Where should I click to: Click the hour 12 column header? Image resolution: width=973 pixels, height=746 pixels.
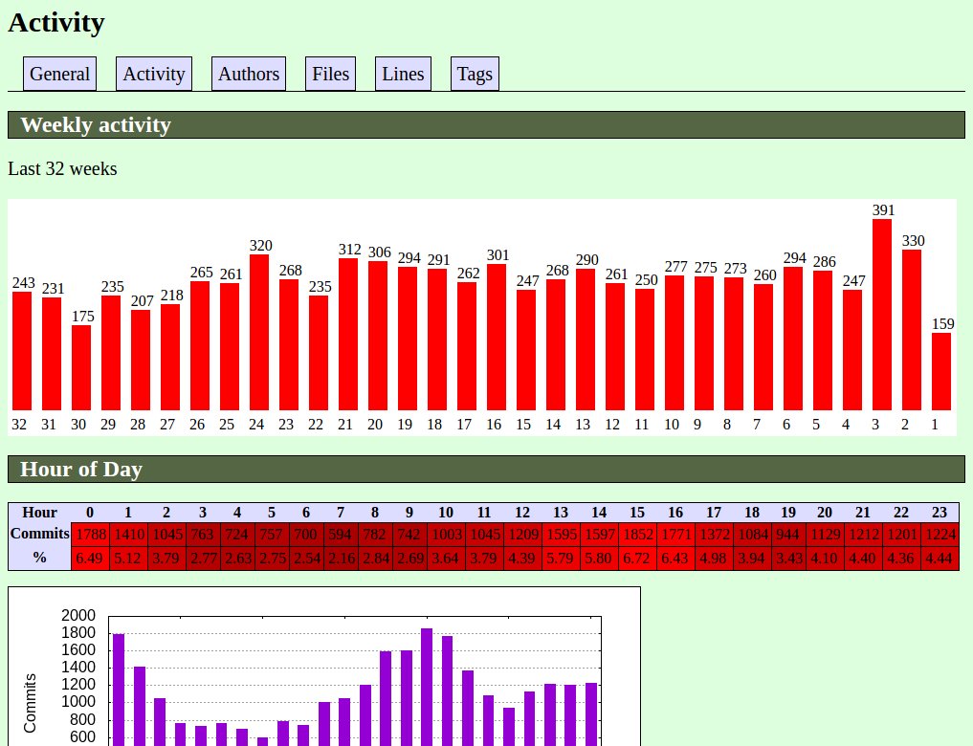coord(522,513)
